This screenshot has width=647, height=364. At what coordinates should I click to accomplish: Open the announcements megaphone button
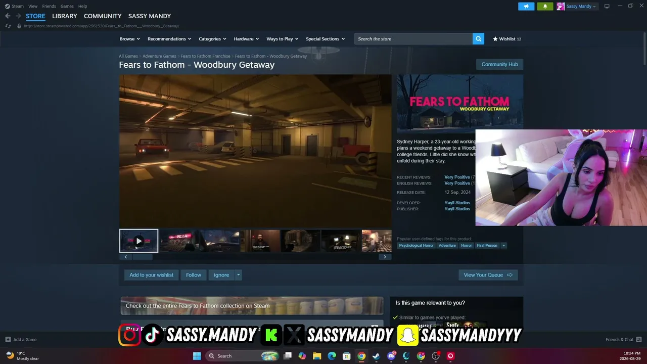526,6
